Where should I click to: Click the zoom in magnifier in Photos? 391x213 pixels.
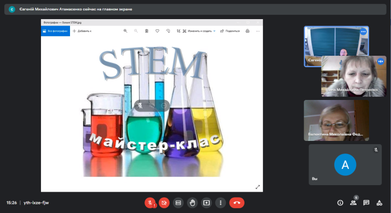click(125, 31)
